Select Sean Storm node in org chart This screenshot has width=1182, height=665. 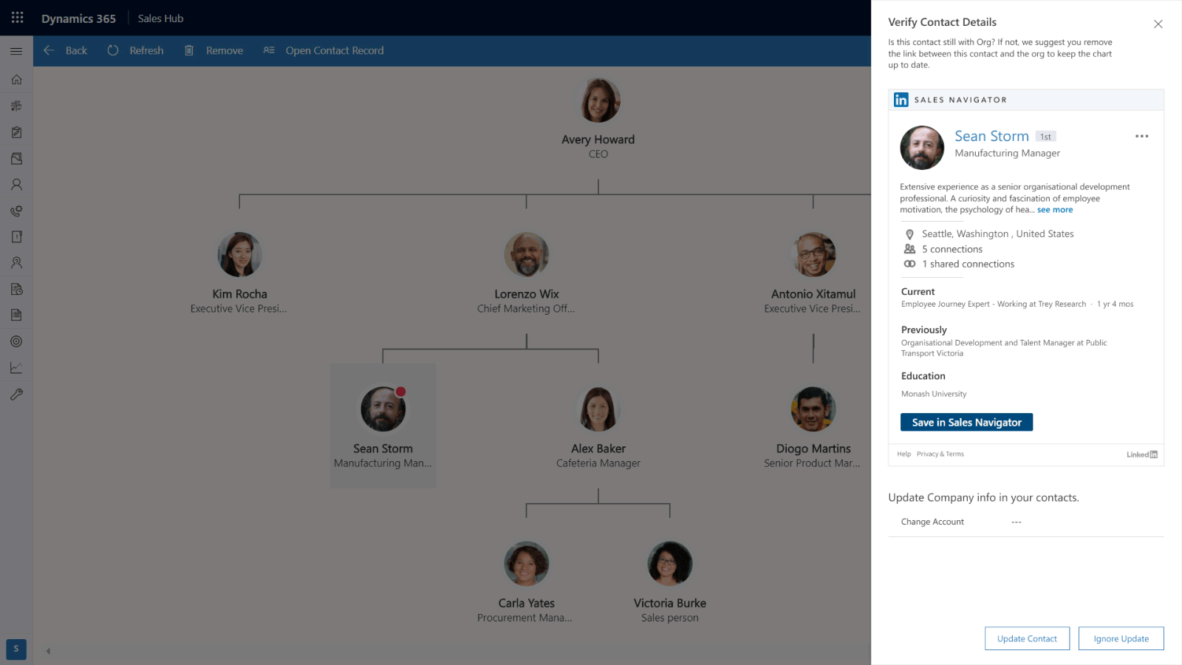point(383,426)
